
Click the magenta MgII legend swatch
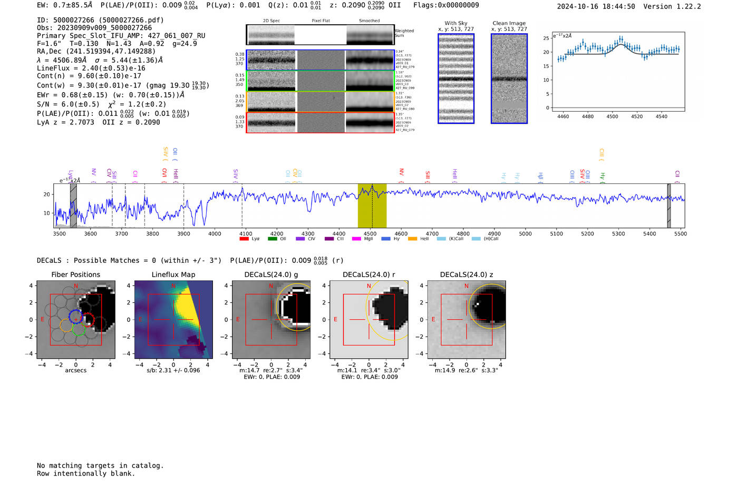click(356, 239)
